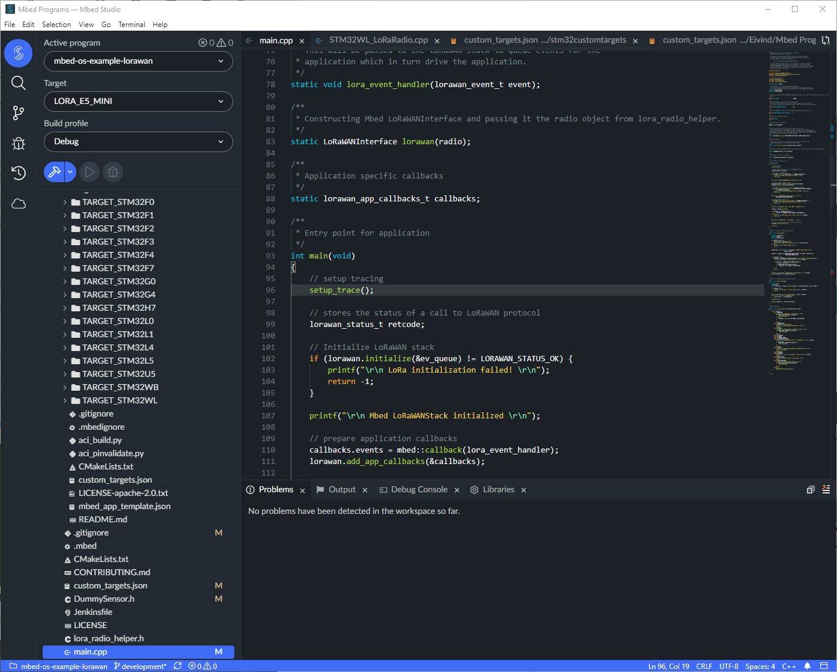Viewport: 837px width, 672px height.
Task: Switch to the STM32WL_LoRaRadio.cpp tab
Action: pyautogui.click(x=379, y=40)
